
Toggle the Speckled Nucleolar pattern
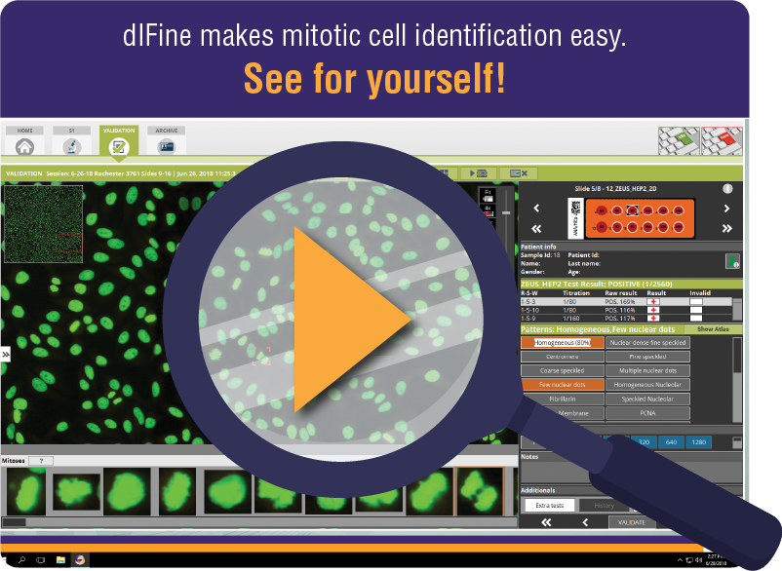pos(647,400)
